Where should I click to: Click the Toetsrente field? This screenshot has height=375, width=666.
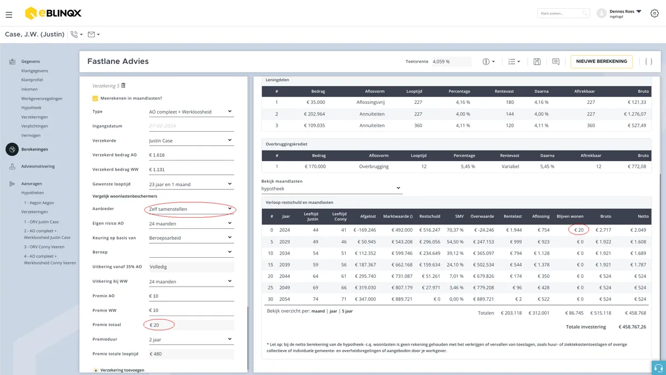point(451,62)
